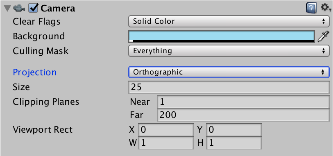Click the Viewport Rect H field

click(x=234, y=143)
